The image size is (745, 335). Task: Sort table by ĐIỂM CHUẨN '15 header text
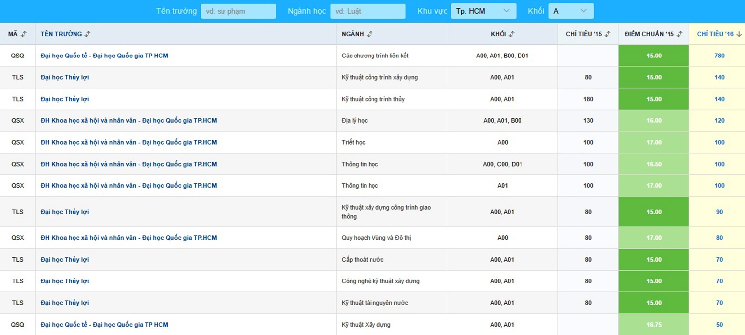click(649, 34)
